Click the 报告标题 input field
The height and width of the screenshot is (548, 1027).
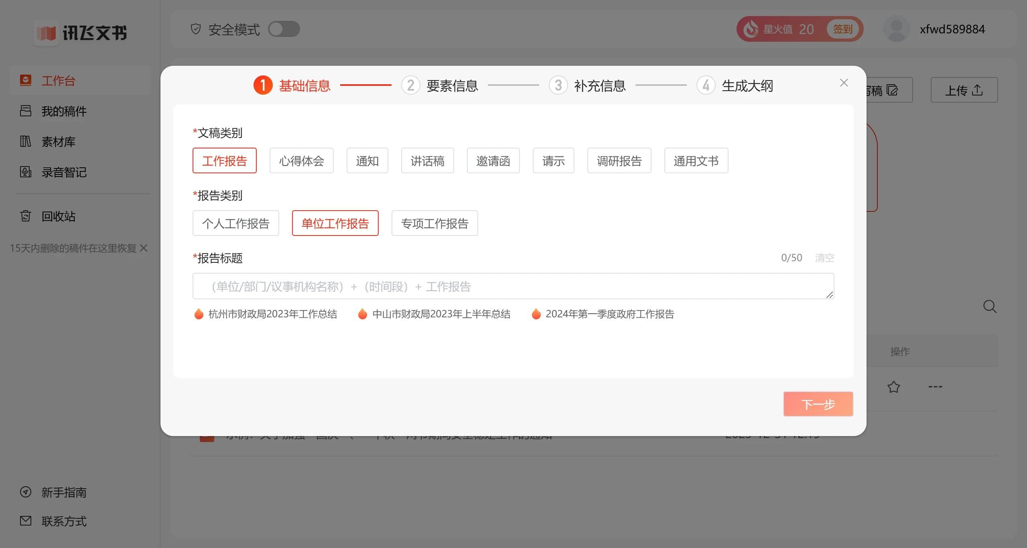pyautogui.click(x=513, y=286)
